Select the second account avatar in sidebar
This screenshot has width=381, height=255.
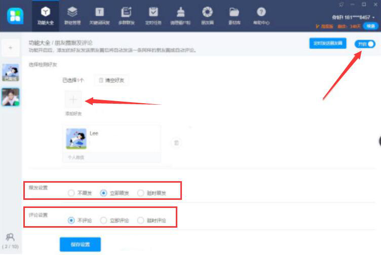point(11,97)
